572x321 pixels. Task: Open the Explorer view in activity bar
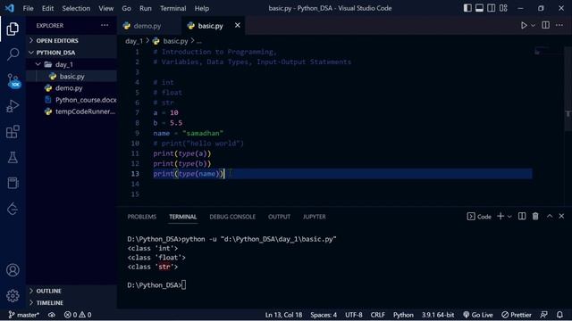pos(13,29)
